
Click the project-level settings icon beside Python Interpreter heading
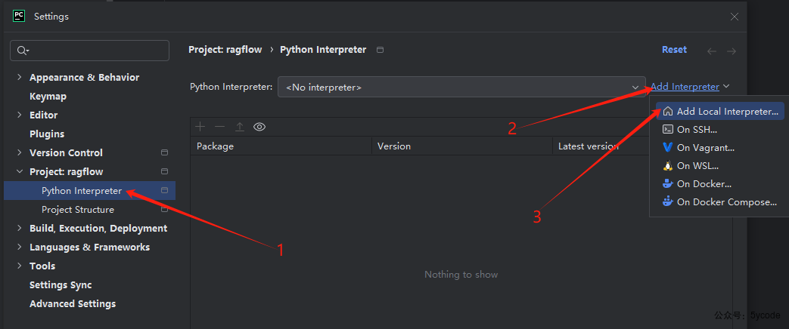point(380,50)
